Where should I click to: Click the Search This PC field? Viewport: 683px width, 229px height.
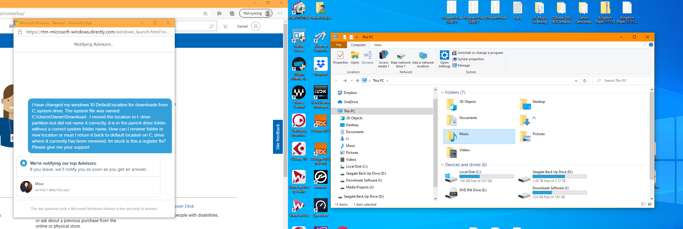coord(621,81)
